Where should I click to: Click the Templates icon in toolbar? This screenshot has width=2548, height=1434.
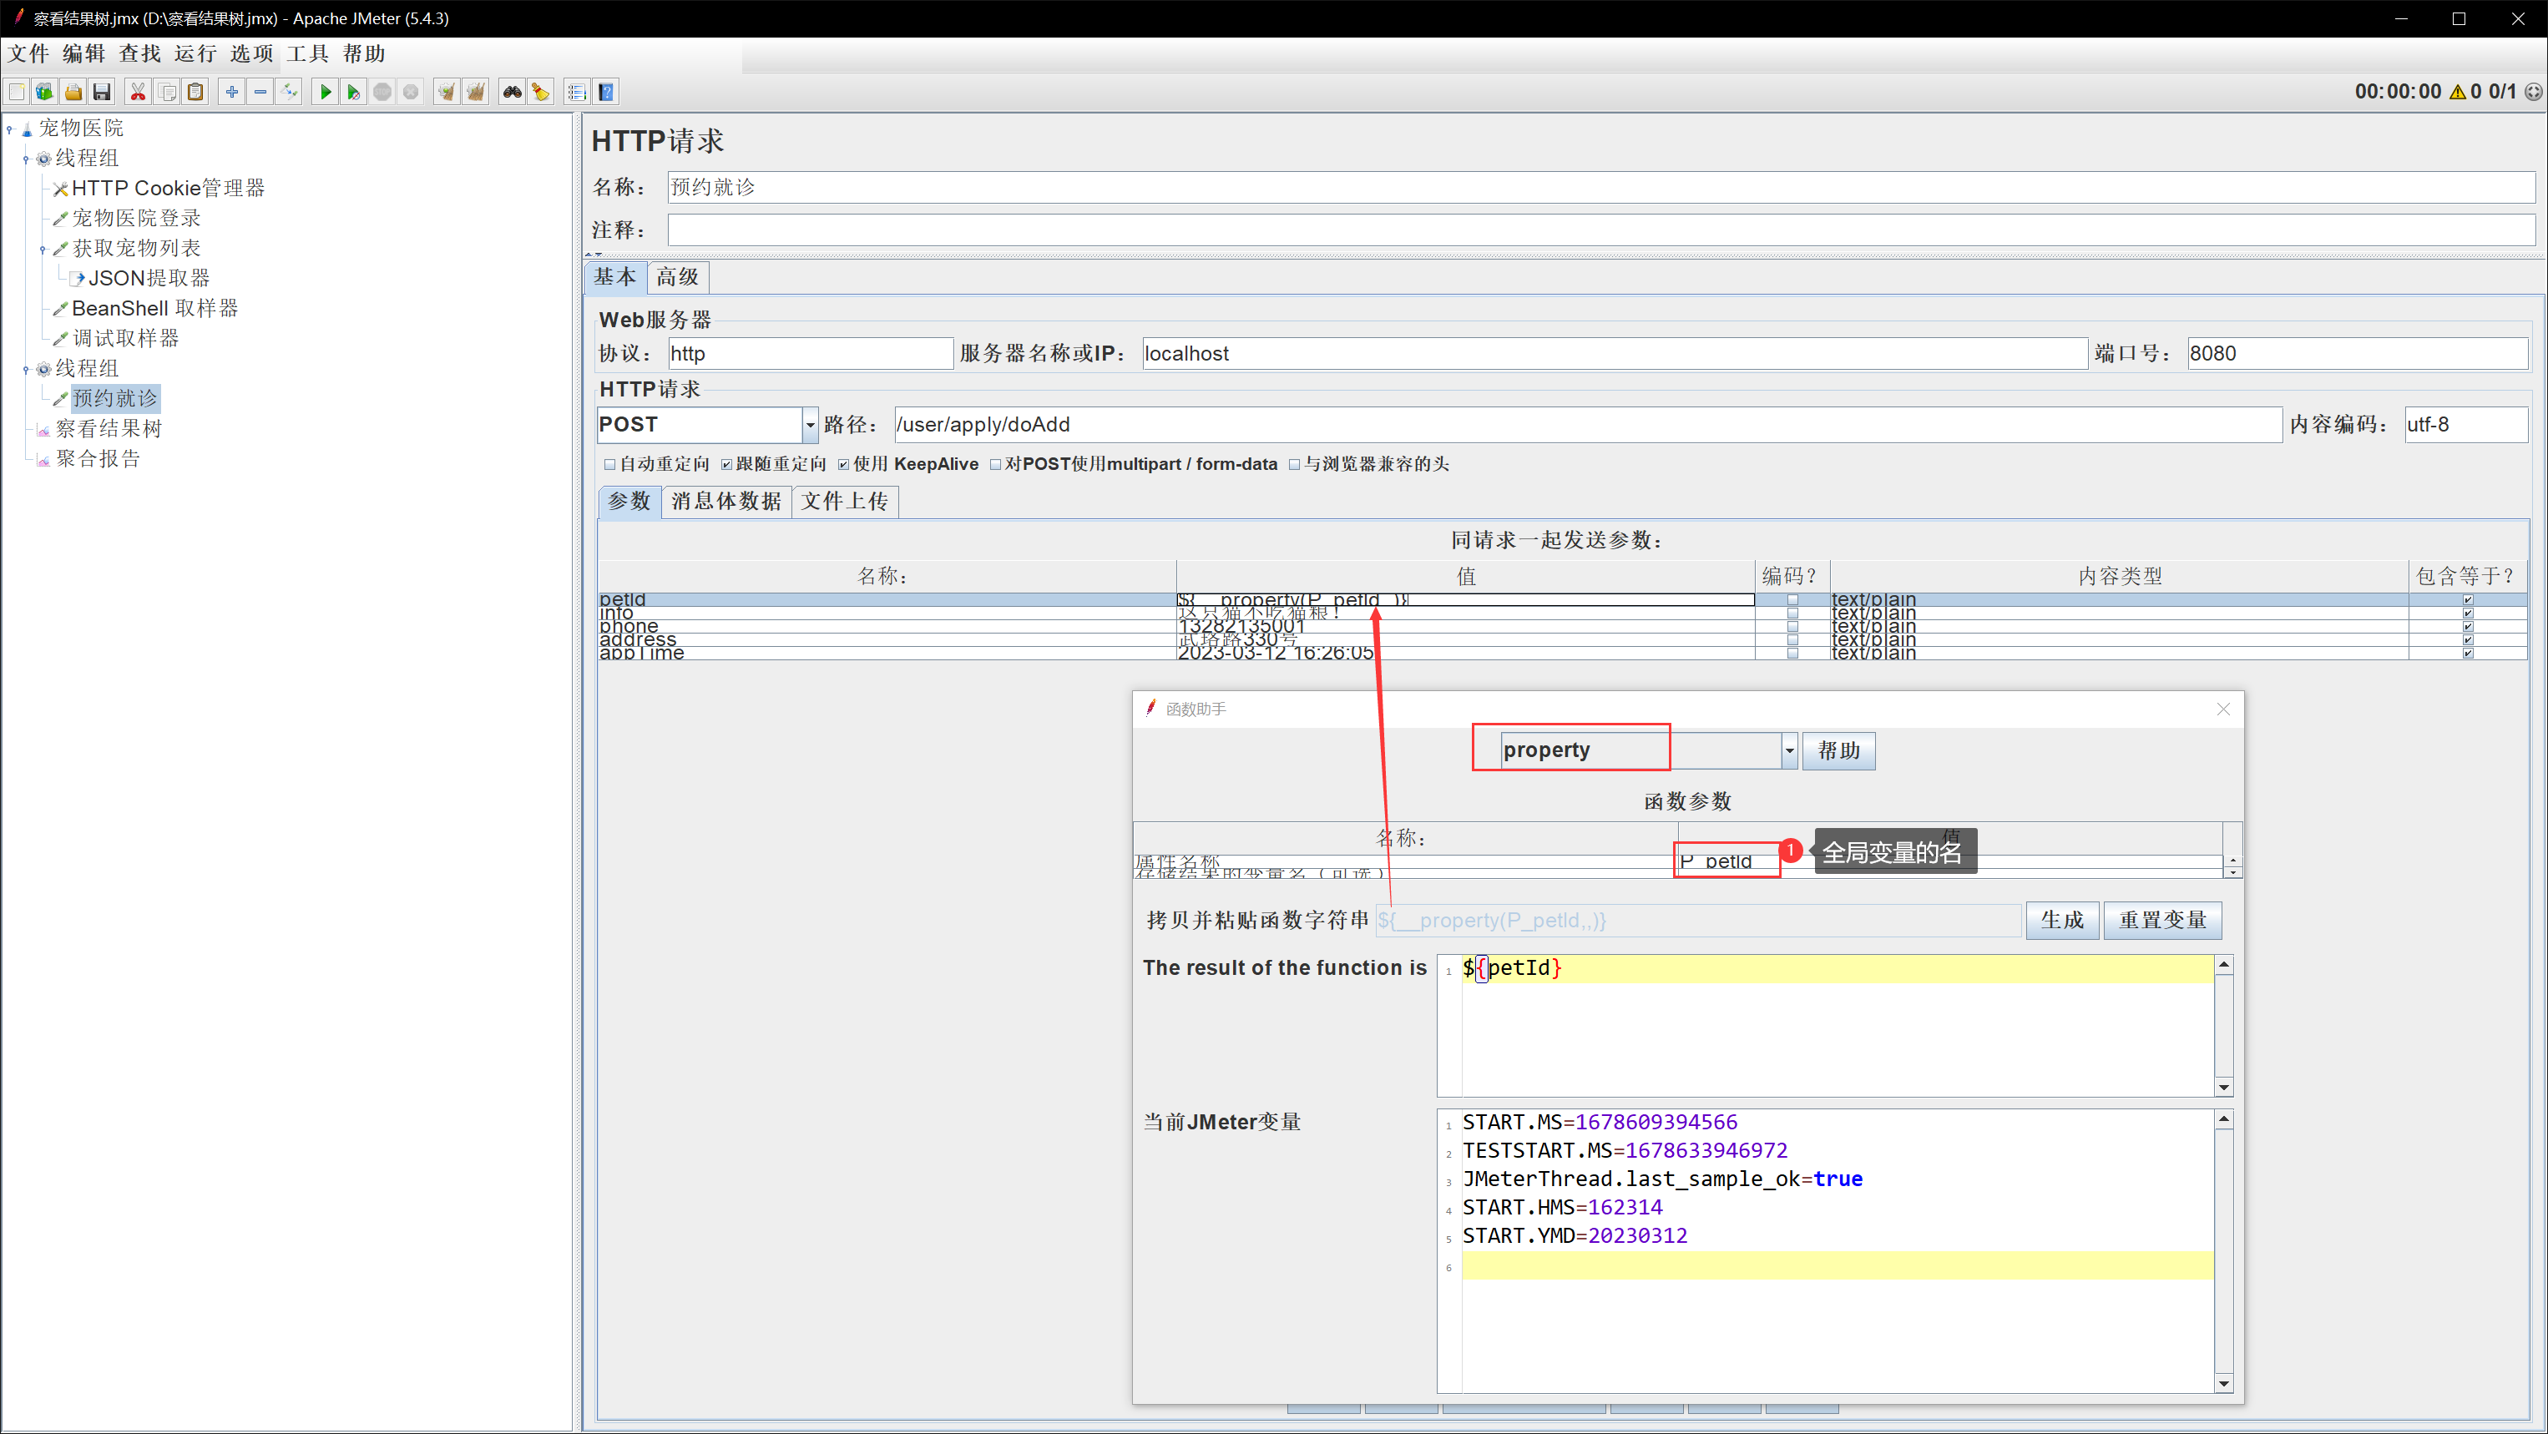(44, 92)
